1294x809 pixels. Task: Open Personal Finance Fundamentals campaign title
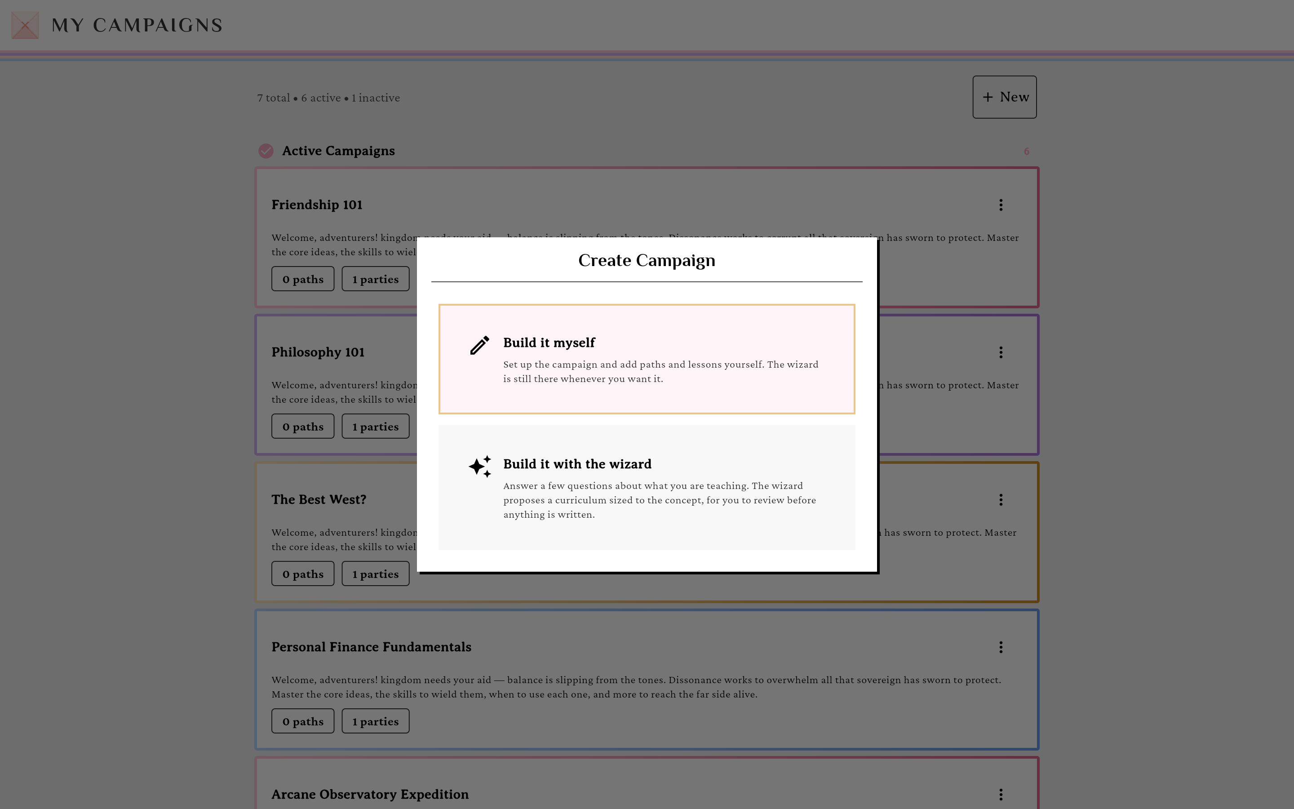(372, 647)
